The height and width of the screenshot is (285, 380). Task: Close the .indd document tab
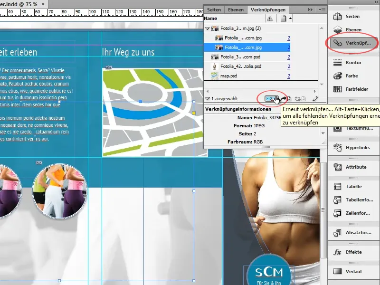click(43, 4)
